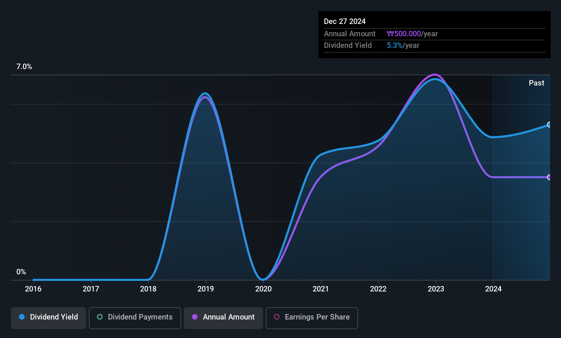Image resolution: width=561 pixels, height=338 pixels.
Task: Click the blue dividend yield endpoint marker
Action: tap(549, 125)
